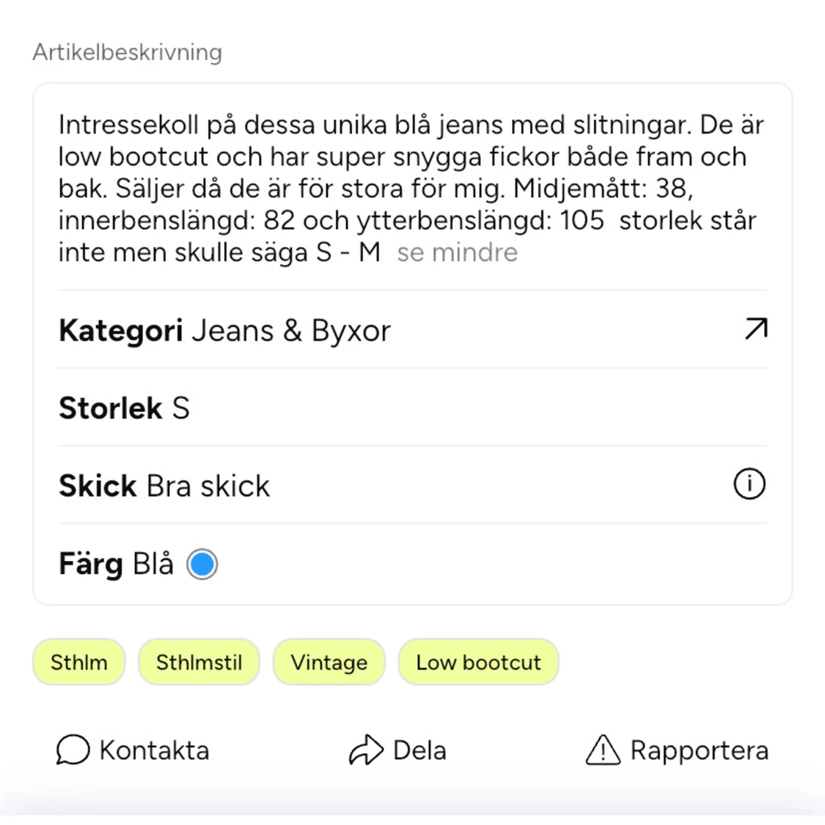This screenshot has width=825, height=825.
Task: Click the speech bubble icon beside Kontakta
Action: (73, 750)
